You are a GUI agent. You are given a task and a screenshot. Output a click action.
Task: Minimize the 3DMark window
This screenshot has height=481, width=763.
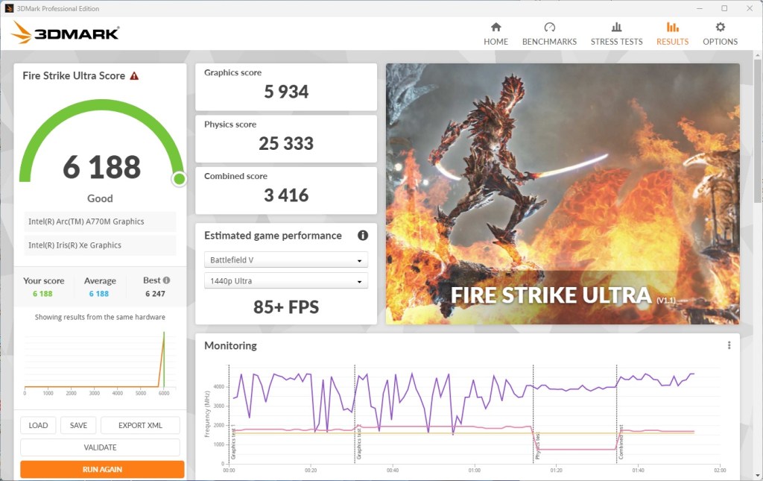(700, 8)
